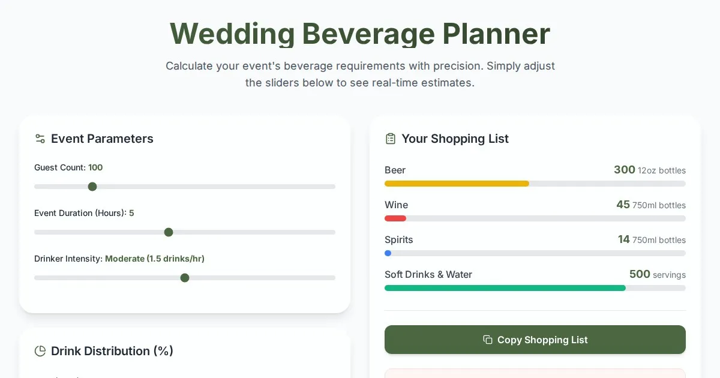The height and width of the screenshot is (378, 720).
Task: Click the Wedding Beverage Planner title
Action: pyautogui.click(x=360, y=34)
